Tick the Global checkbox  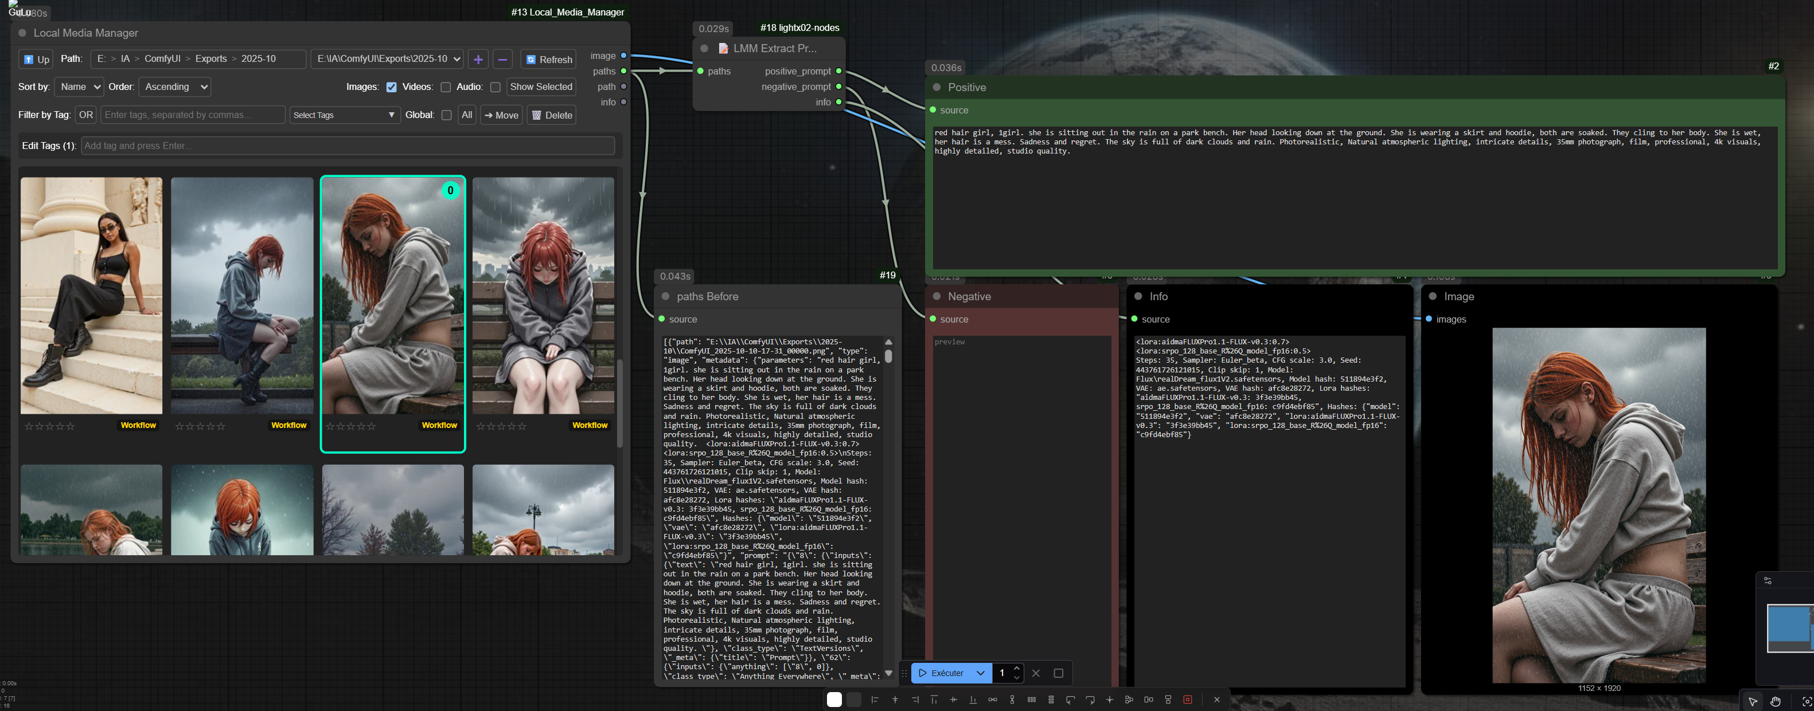click(446, 115)
